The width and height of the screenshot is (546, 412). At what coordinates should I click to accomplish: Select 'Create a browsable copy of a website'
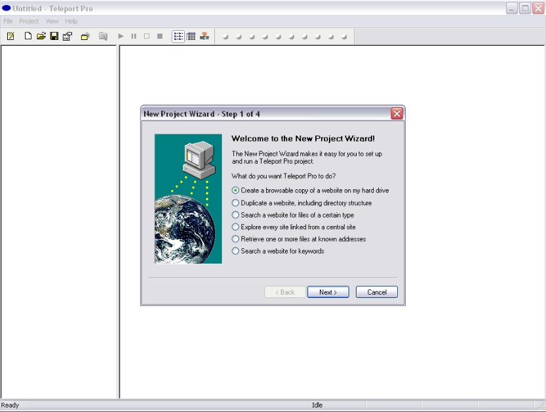click(x=311, y=191)
